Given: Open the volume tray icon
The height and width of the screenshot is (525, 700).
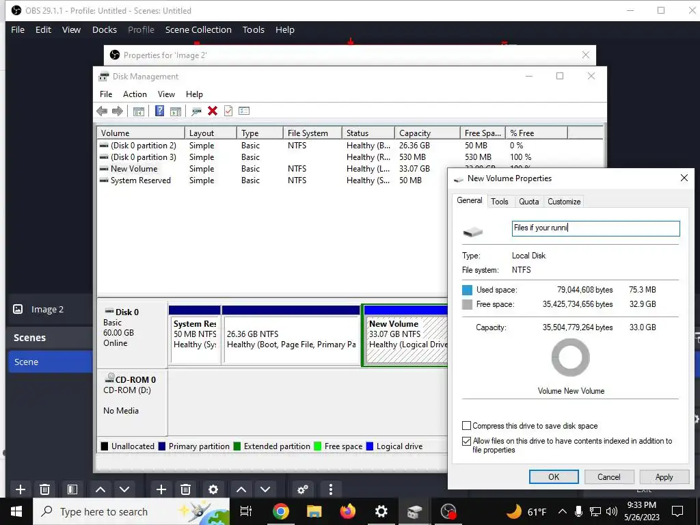Looking at the screenshot, I should click(612, 511).
